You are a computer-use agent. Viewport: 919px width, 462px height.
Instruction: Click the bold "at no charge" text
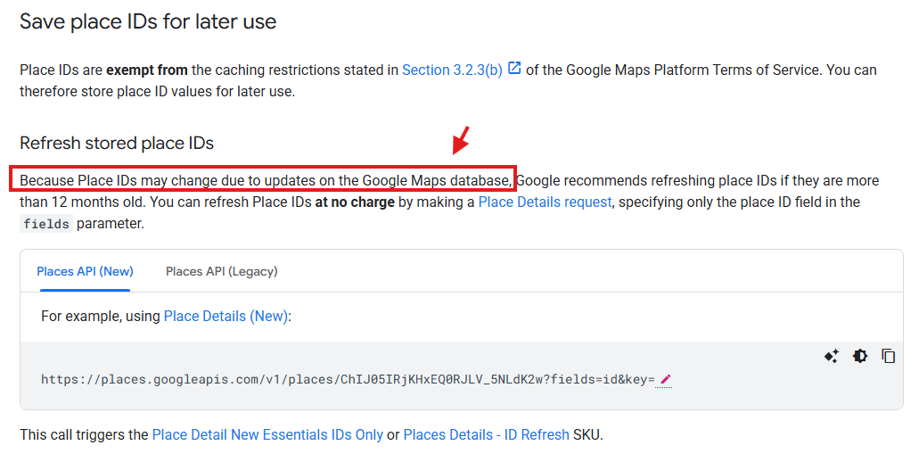pos(354,202)
